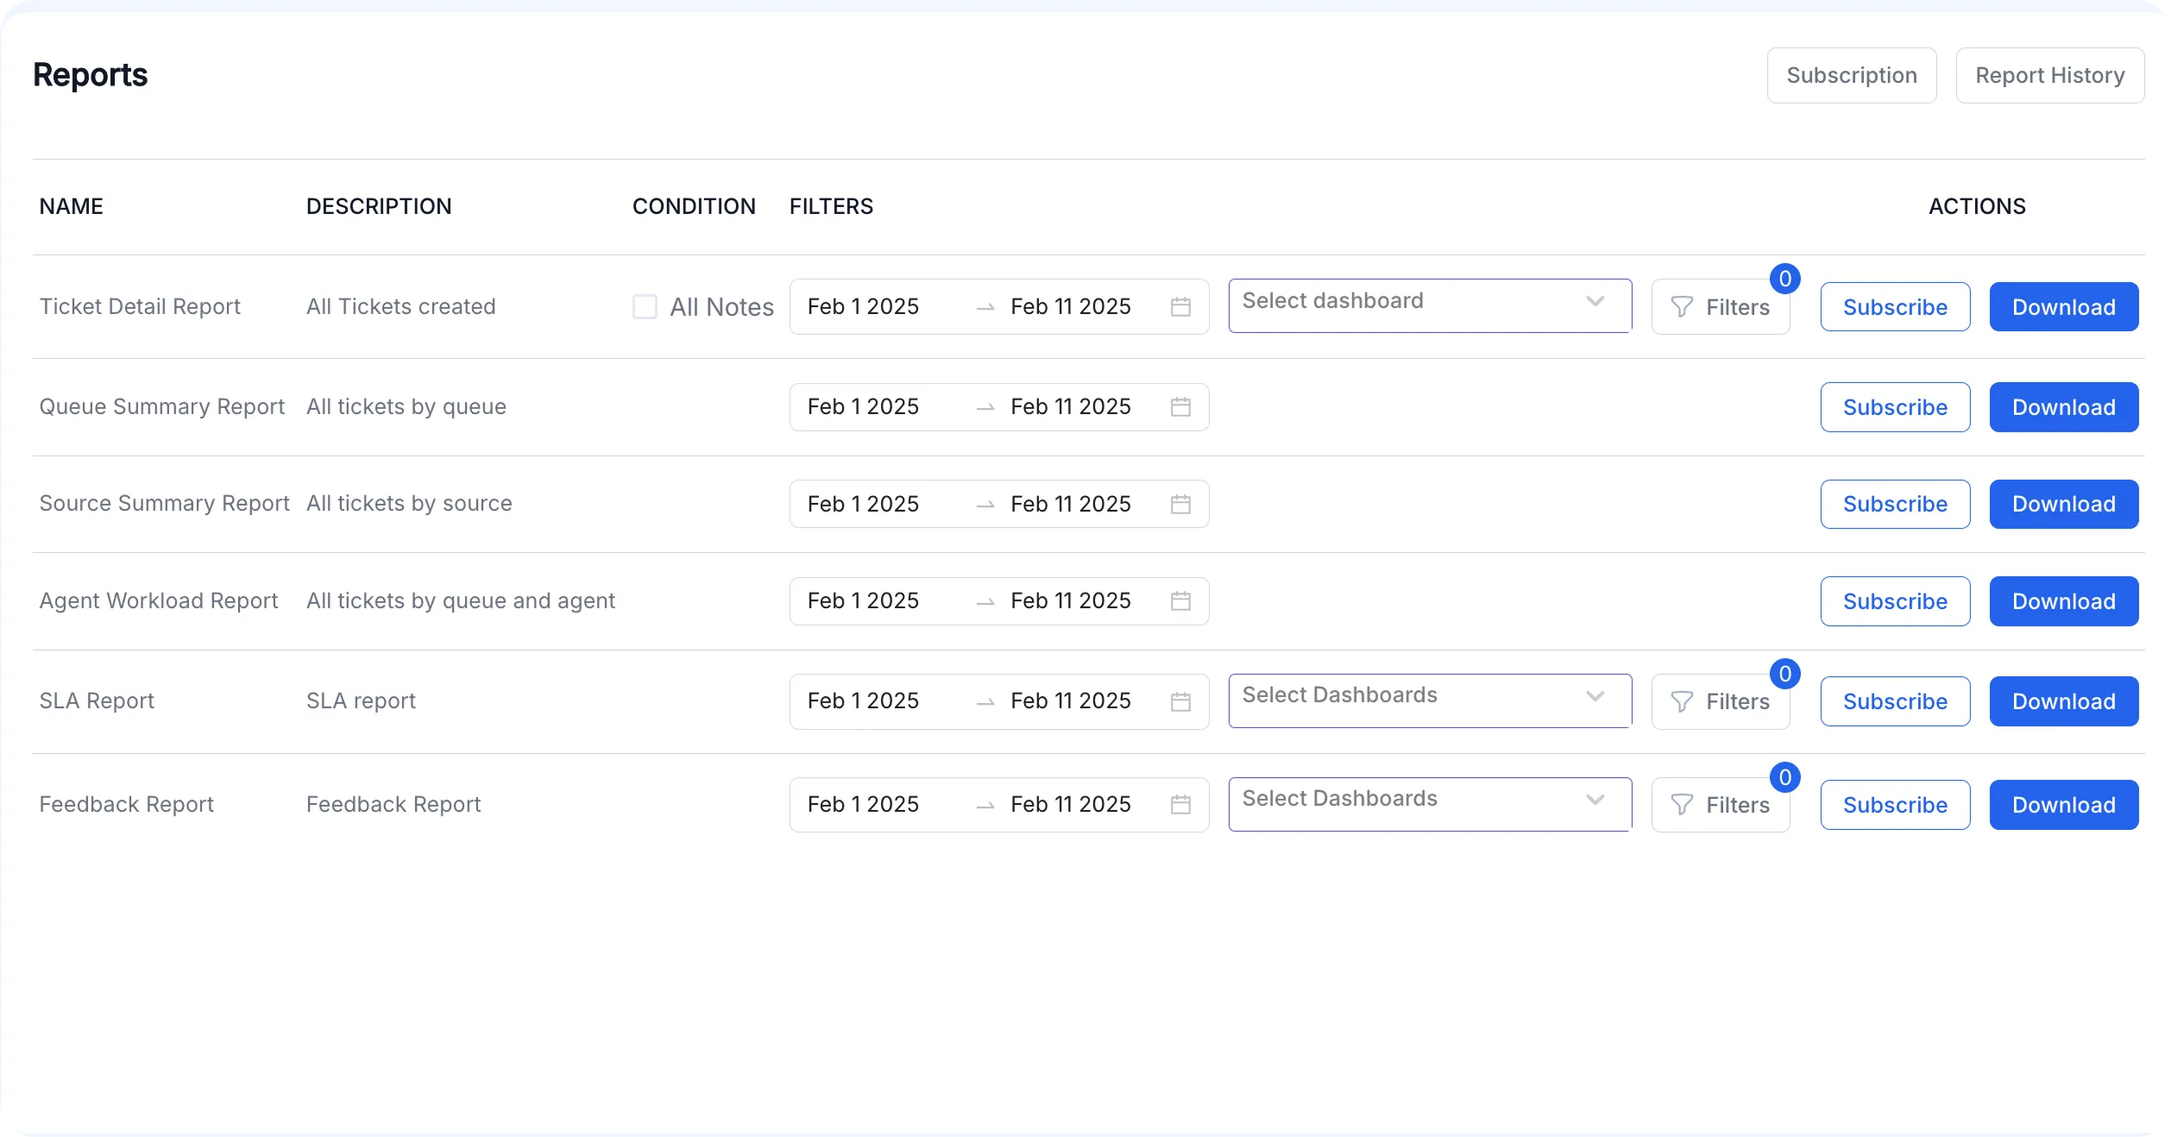This screenshot has width=2171, height=1137.
Task: Open the Subscription page
Action: tap(1851, 76)
